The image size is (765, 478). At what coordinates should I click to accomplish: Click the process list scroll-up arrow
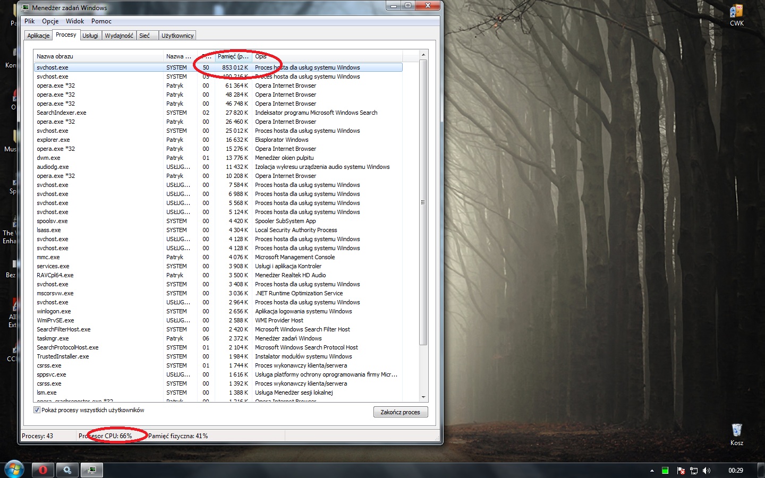[423, 55]
